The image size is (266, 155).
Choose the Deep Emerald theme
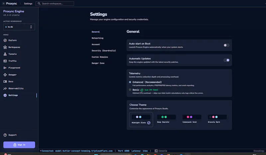point(167,119)
